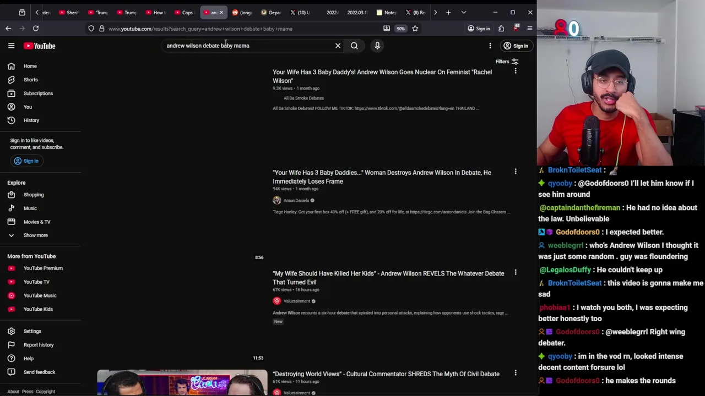
Task: Open YouTube Music link
Action: pyautogui.click(x=40, y=295)
